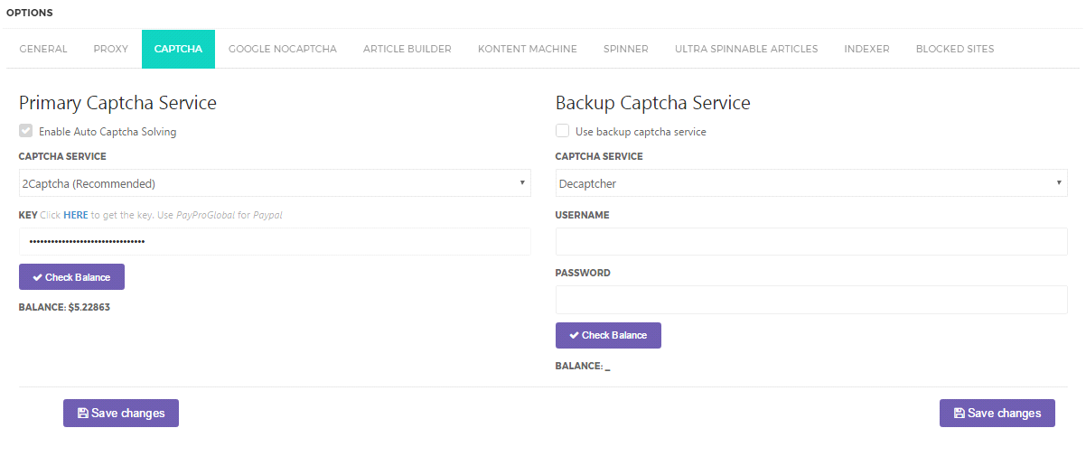Screen dimensions: 1086x456
Task: Go to the Article Builder tab
Action: (407, 49)
